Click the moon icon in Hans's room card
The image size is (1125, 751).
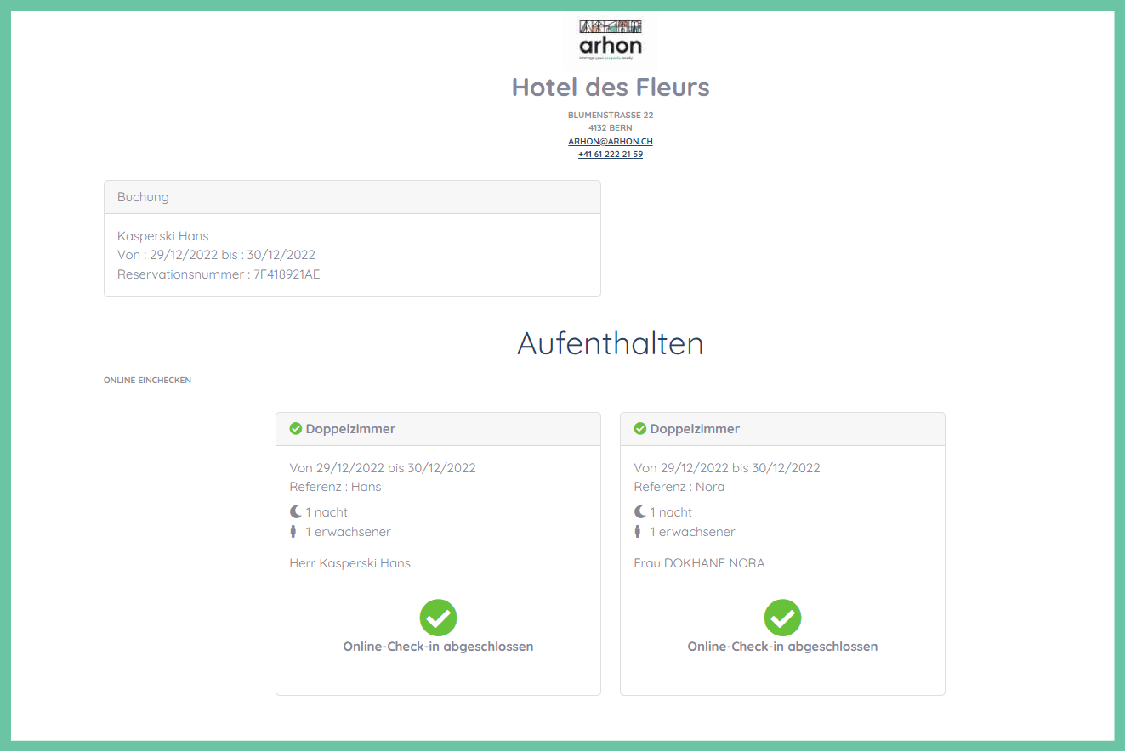295,512
